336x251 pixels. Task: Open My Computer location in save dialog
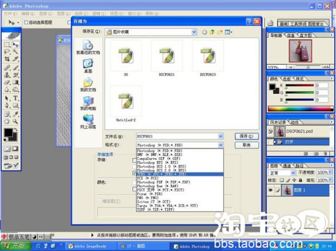[88, 103]
